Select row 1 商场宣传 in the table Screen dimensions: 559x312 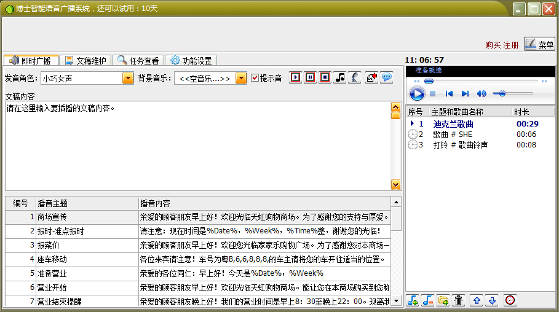pyautogui.click(x=198, y=217)
